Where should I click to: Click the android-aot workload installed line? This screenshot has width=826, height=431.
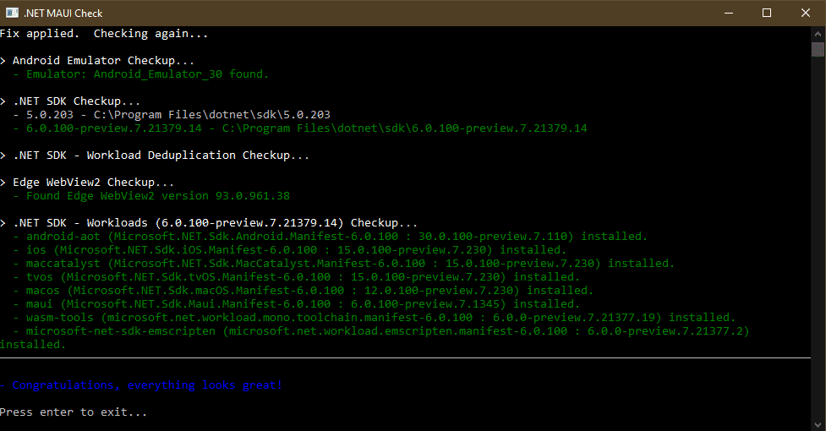[x=331, y=237]
